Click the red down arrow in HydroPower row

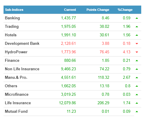tap(137, 52)
